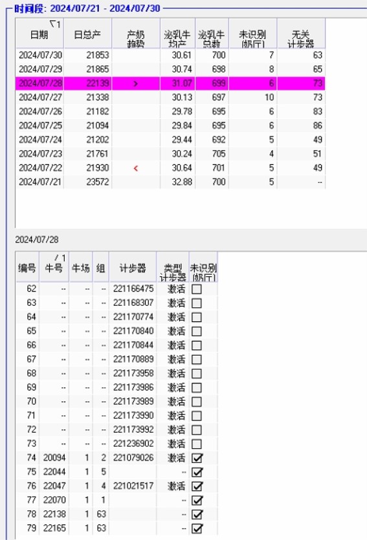Click upward trend arrow on 07/28 row
This screenshot has height=540, width=367.
click(x=136, y=83)
